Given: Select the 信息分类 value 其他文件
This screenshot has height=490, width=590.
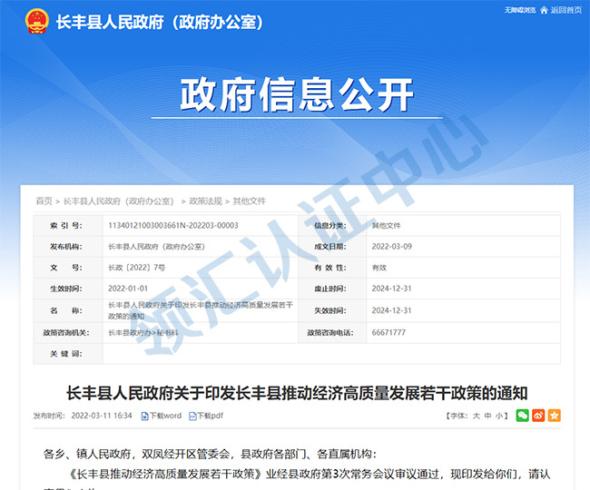Looking at the screenshot, I should click(386, 226).
